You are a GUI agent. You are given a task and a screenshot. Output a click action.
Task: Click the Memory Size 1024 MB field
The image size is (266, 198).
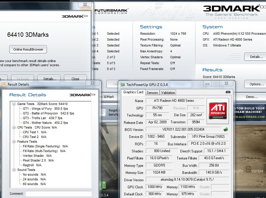pyautogui.click(x=159, y=172)
